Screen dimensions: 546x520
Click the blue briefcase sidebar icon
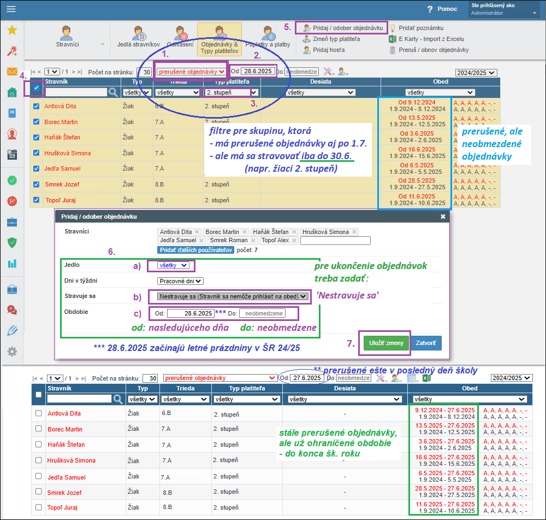[x=11, y=222]
